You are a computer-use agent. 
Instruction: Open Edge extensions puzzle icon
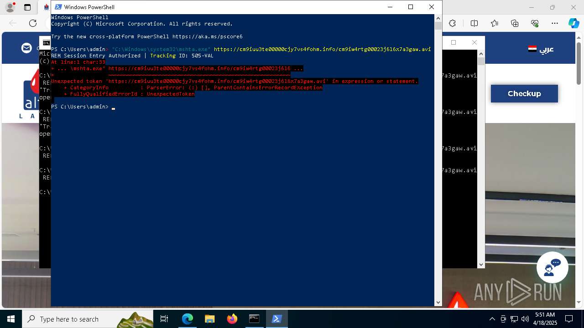[x=452, y=23]
